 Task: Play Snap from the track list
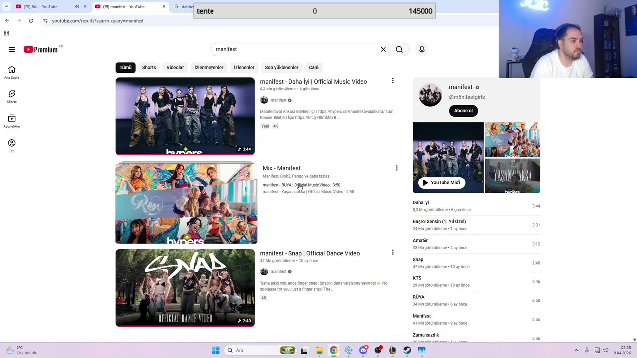(476, 263)
